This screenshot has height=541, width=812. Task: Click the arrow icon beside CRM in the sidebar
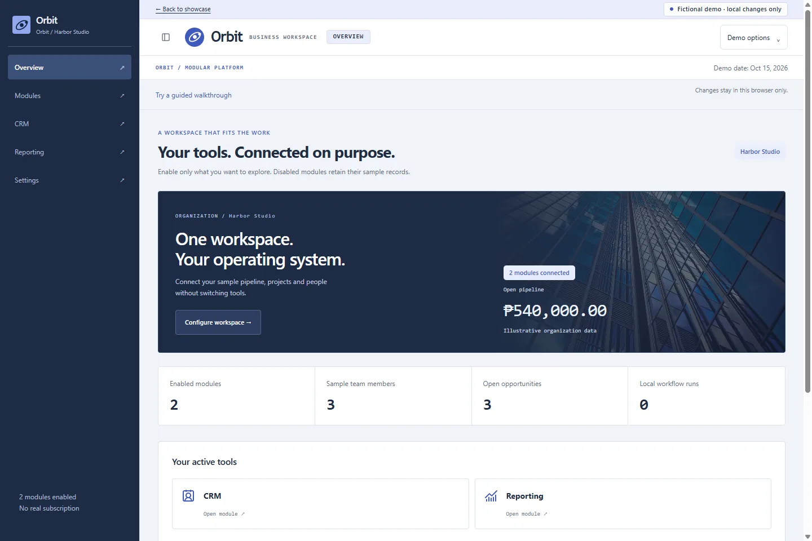(x=122, y=124)
